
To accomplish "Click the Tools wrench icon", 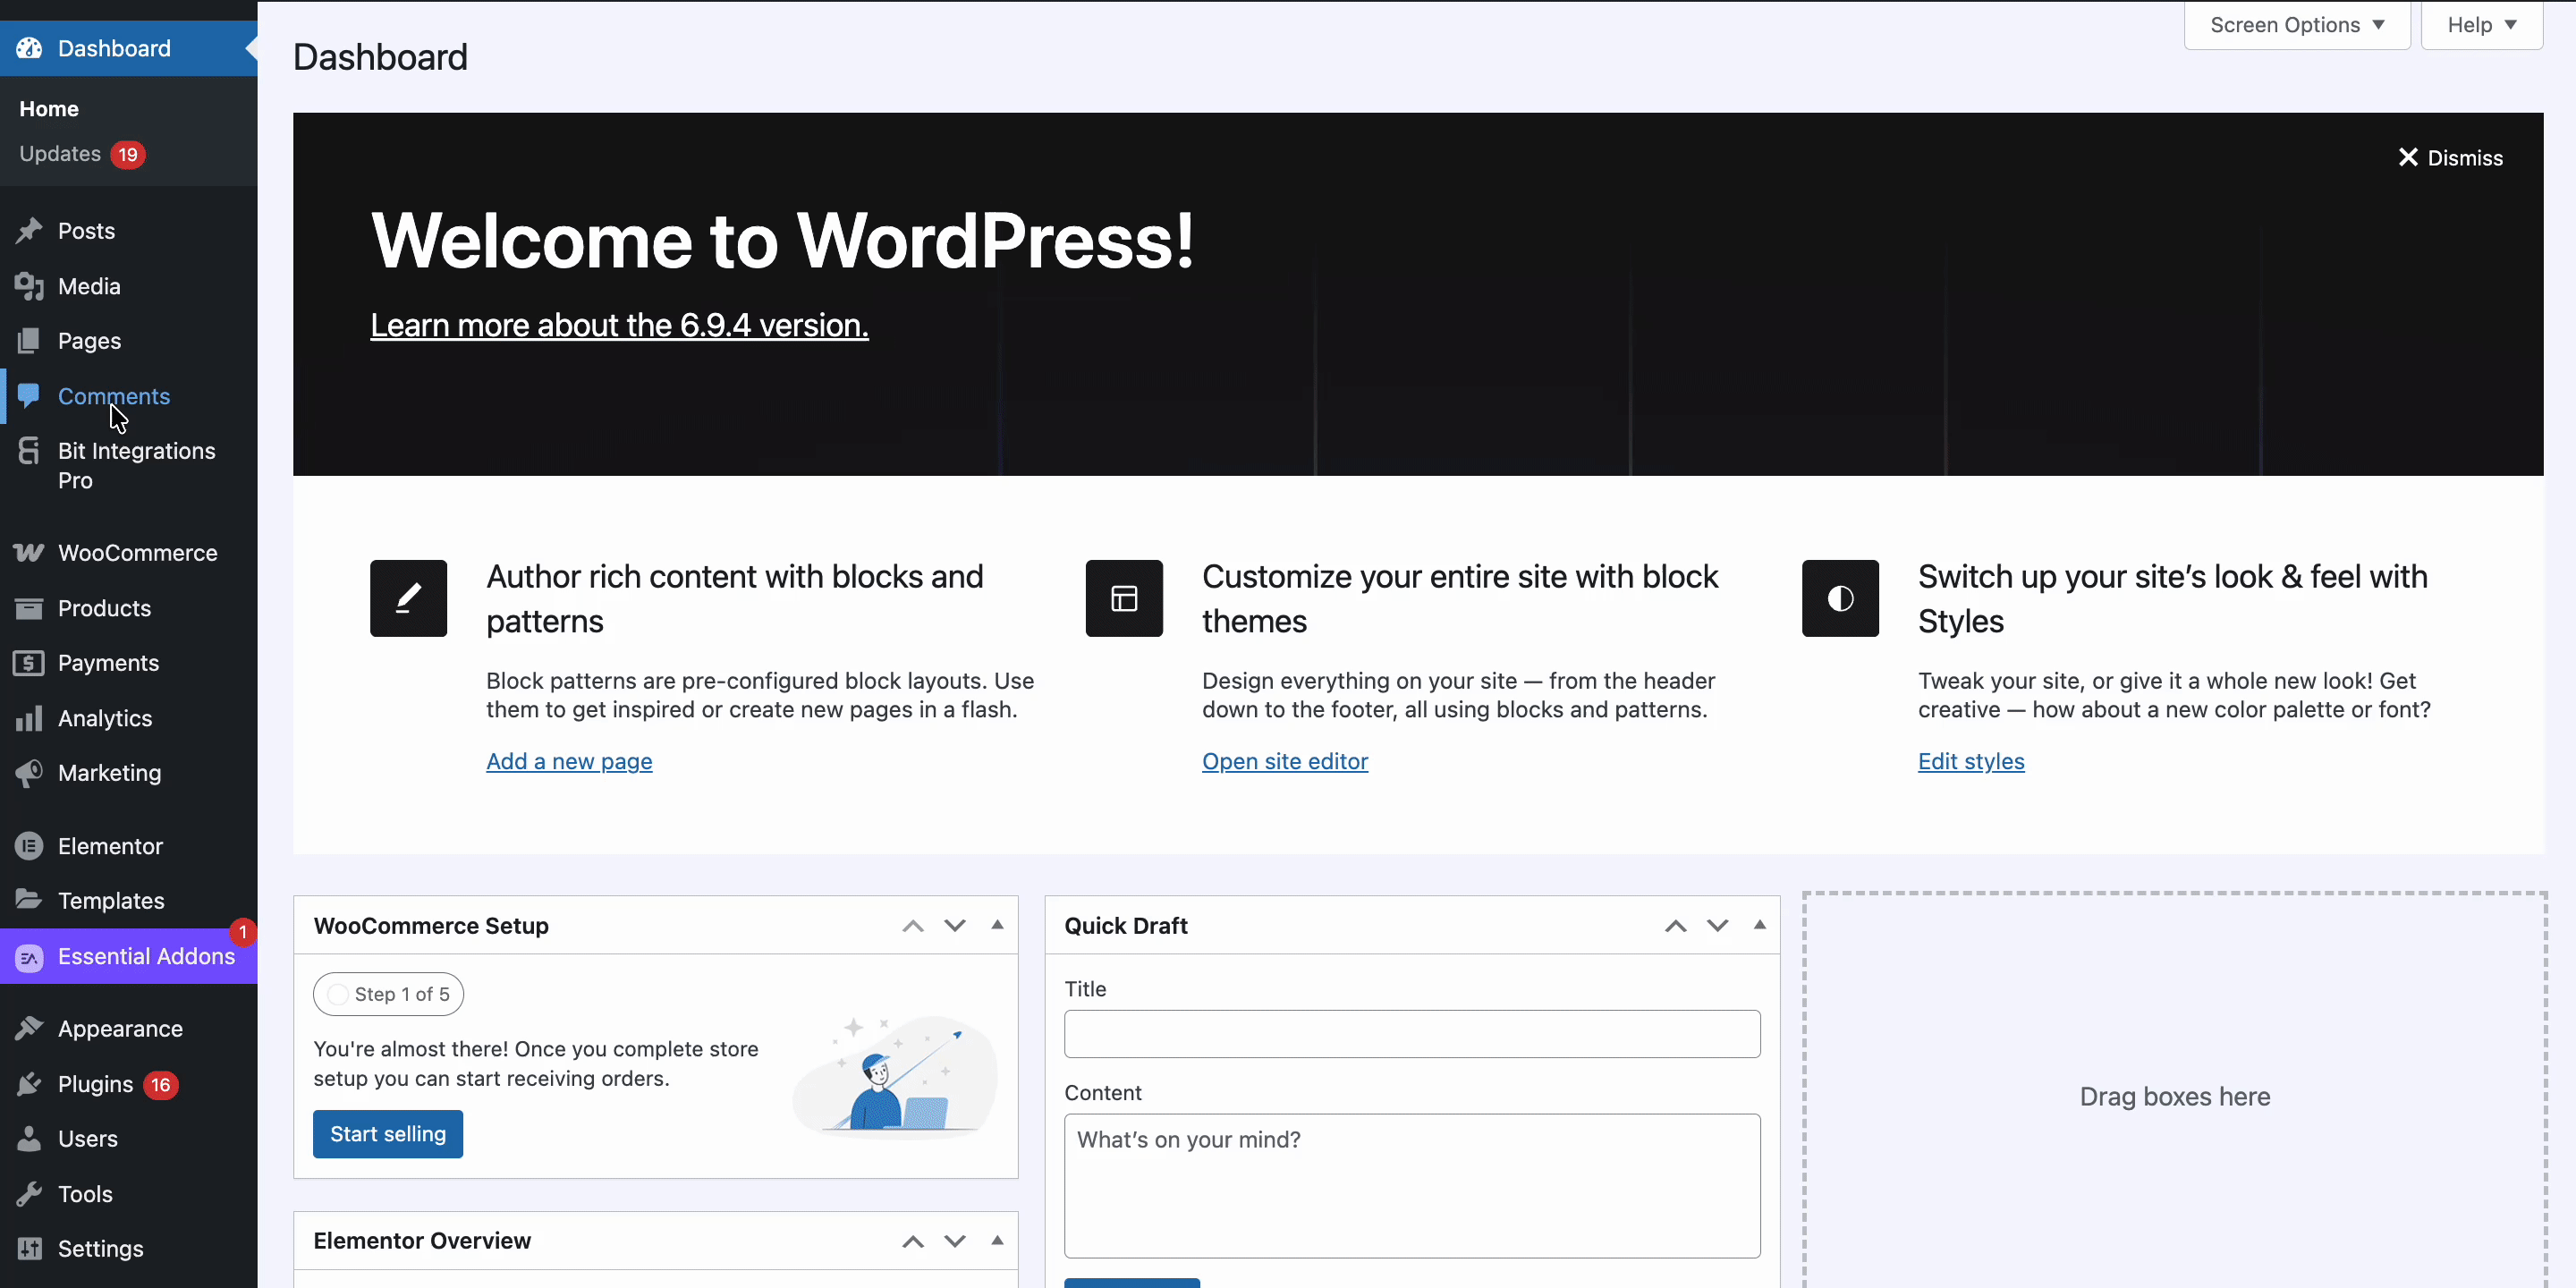I will point(29,1194).
